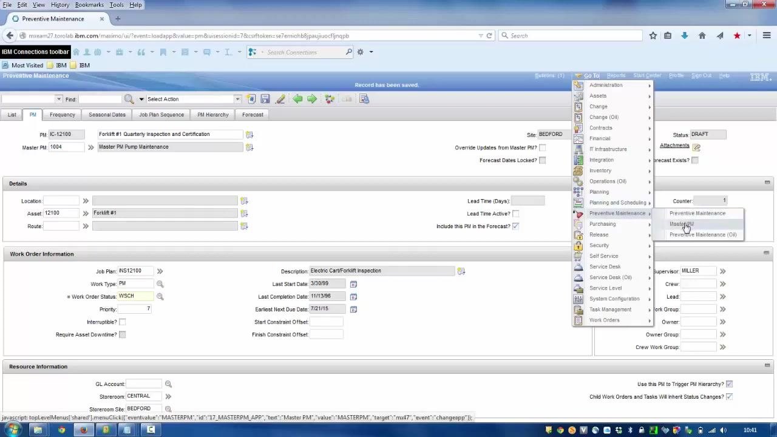This screenshot has height=437, width=777.
Task: Click the Clear Changes eraser icon
Action: pyautogui.click(x=280, y=99)
